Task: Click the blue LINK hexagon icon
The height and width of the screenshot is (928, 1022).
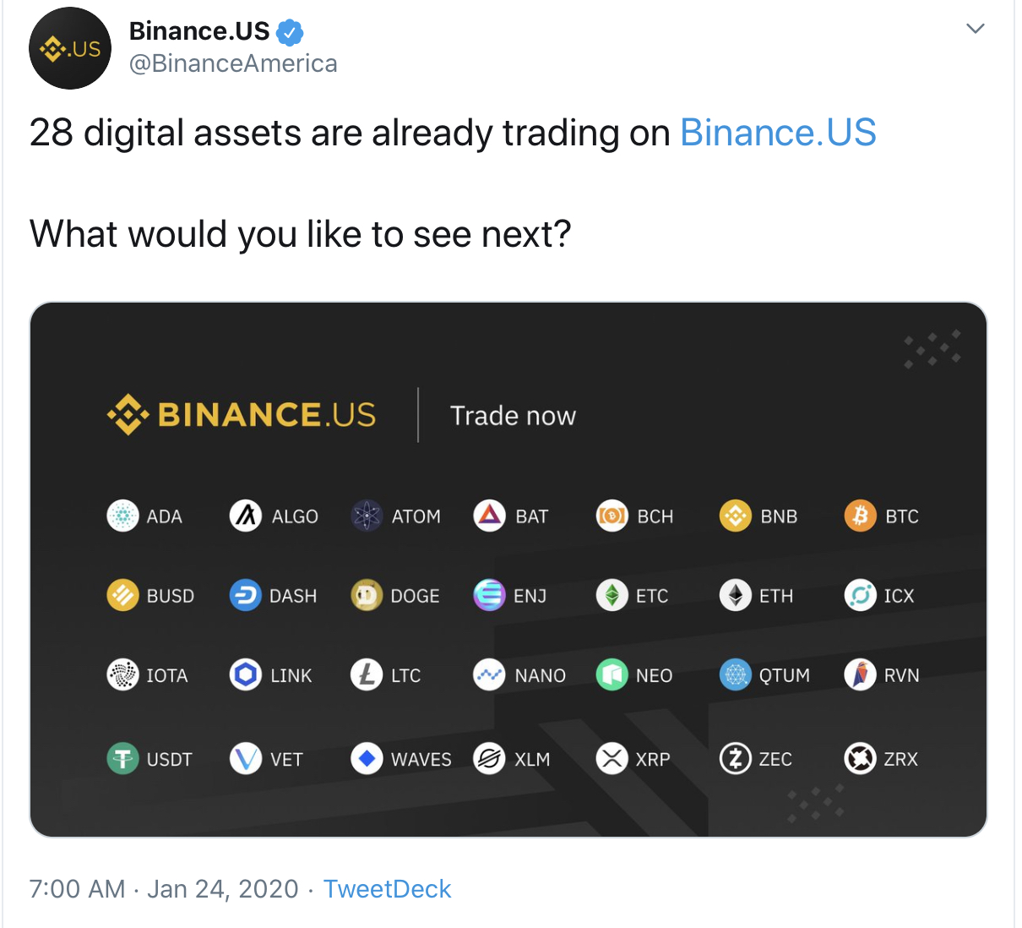Action: click(245, 675)
